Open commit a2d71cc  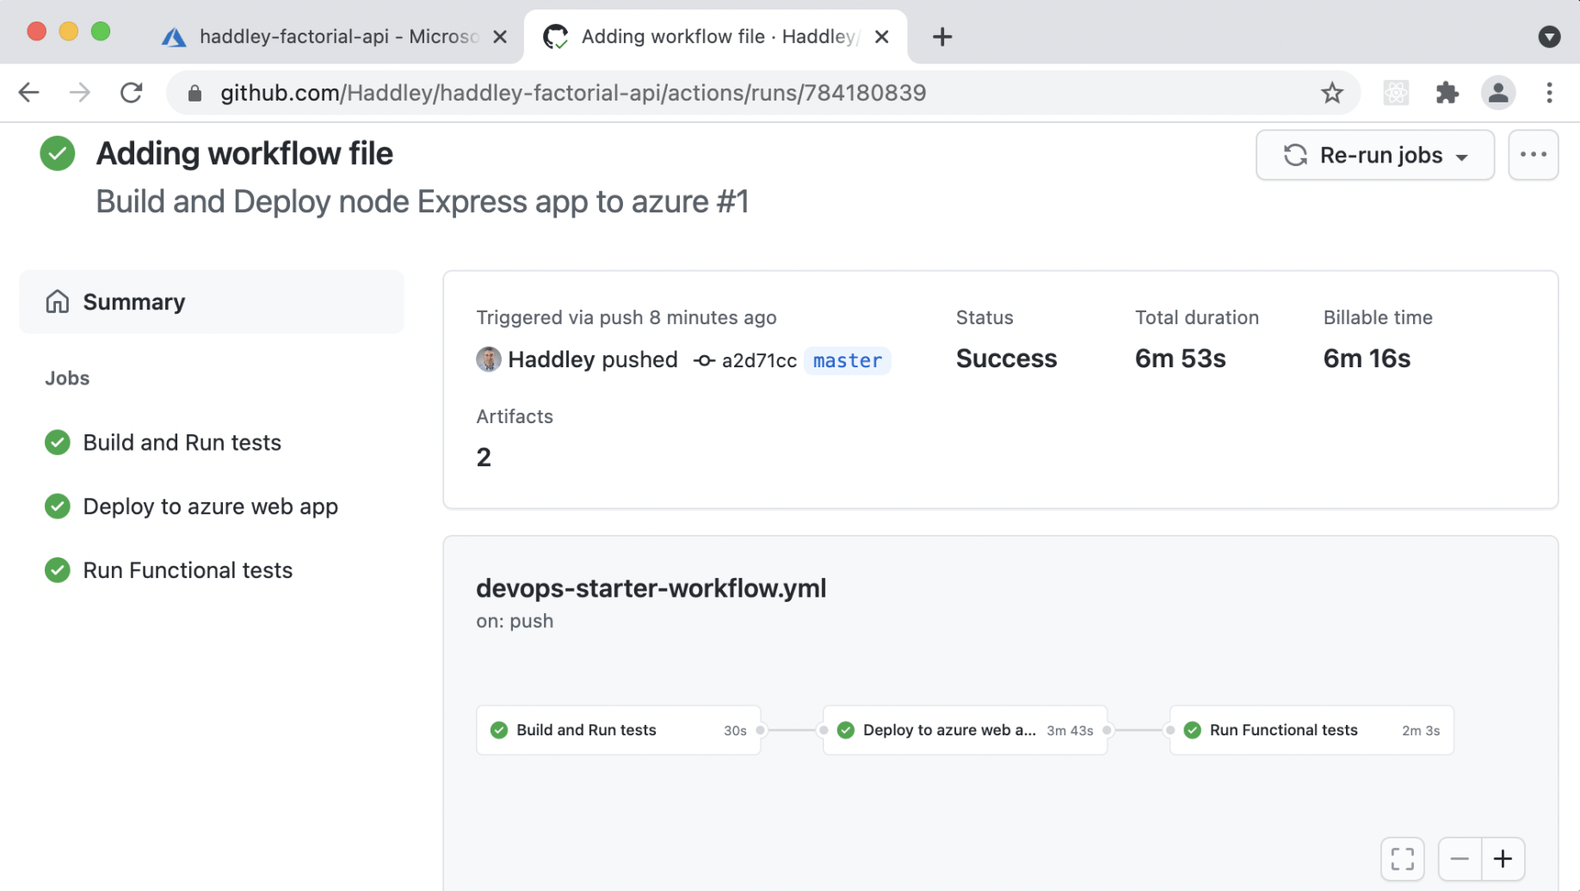[x=758, y=360]
